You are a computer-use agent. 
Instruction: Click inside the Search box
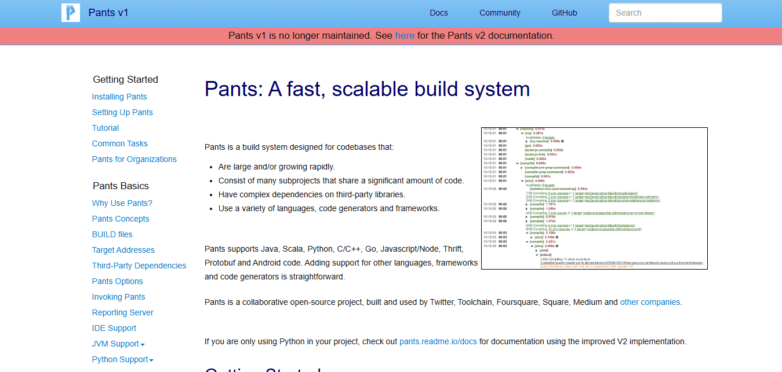[665, 12]
